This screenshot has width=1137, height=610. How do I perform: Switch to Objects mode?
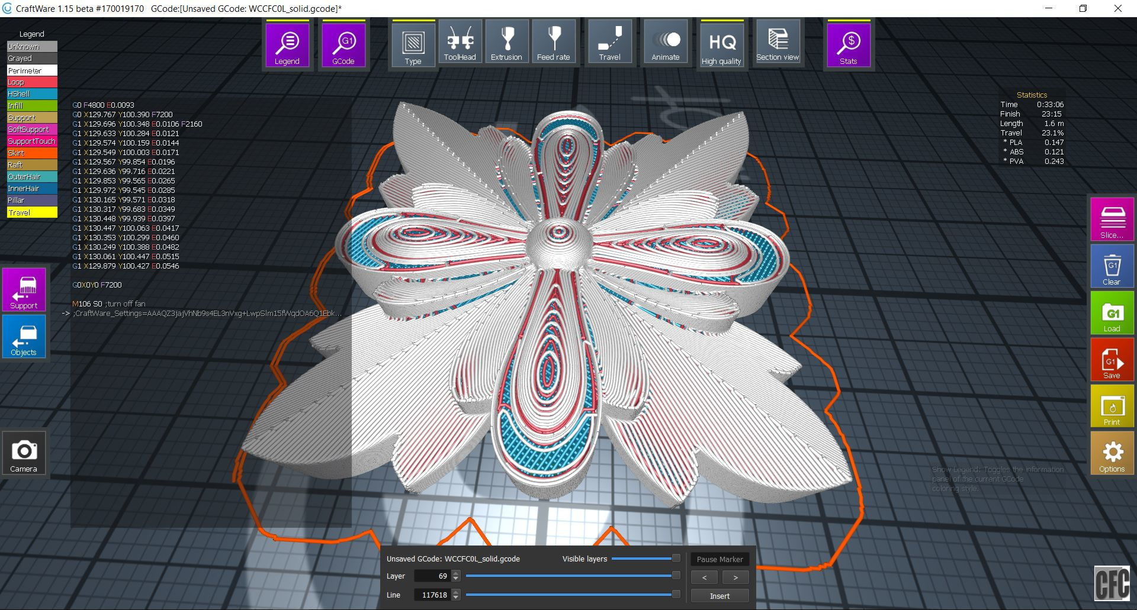click(x=24, y=337)
